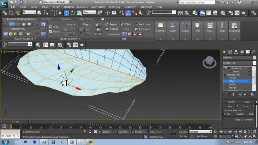Open the Rendered Frame Window icon

(x=237, y=12)
